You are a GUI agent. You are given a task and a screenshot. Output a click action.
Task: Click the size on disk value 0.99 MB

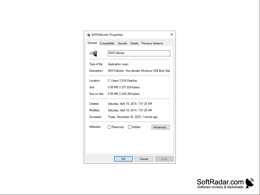click(124, 94)
